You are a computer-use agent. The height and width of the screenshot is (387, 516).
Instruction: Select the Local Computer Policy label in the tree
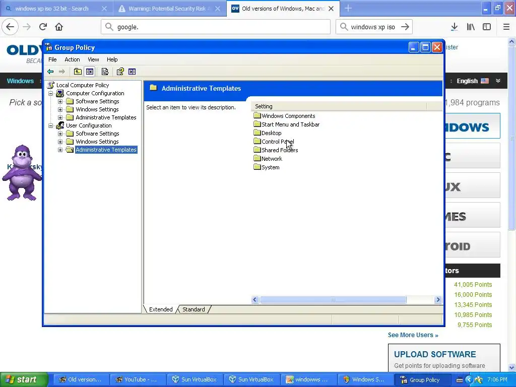(83, 85)
